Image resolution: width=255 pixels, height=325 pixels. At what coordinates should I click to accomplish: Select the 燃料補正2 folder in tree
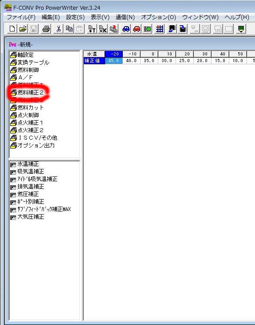pos(27,92)
